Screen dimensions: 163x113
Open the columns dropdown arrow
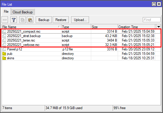coord(159,27)
